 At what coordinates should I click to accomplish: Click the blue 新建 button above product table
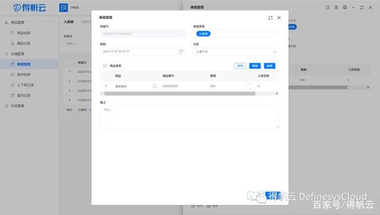pyautogui.click(x=270, y=66)
